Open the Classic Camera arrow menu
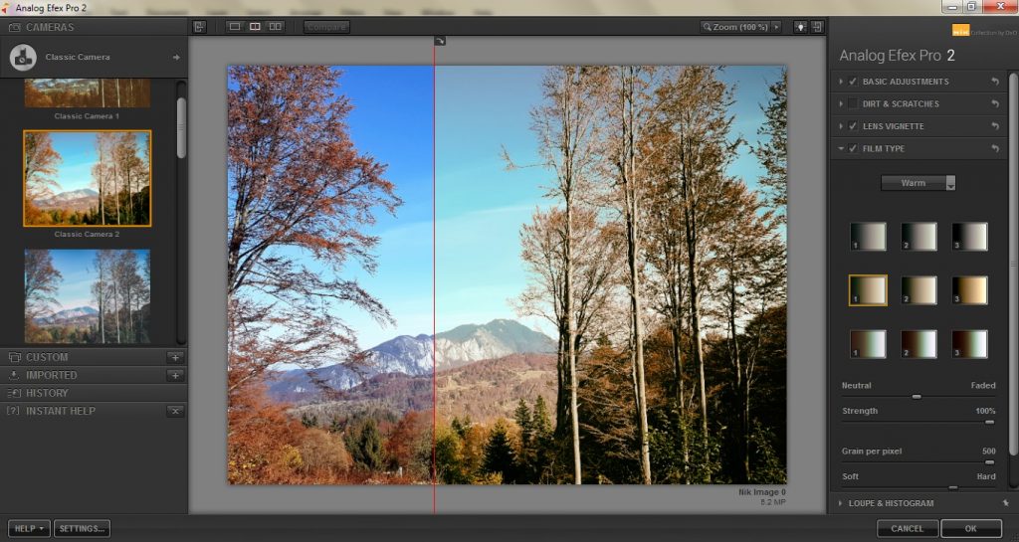Viewport: 1019px width, 542px height. click(x=175, y=57)
